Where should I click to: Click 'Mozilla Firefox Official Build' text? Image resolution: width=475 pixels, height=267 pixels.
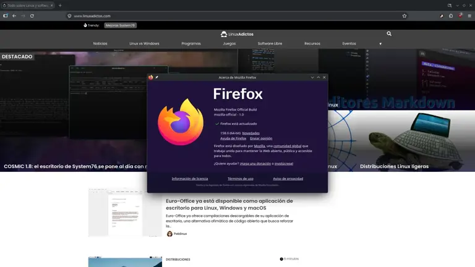coord(235,109)
